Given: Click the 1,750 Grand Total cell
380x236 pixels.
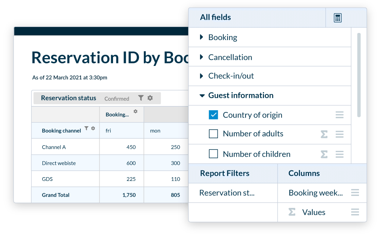Looking at the screenshot, I should tap(129, 195).
